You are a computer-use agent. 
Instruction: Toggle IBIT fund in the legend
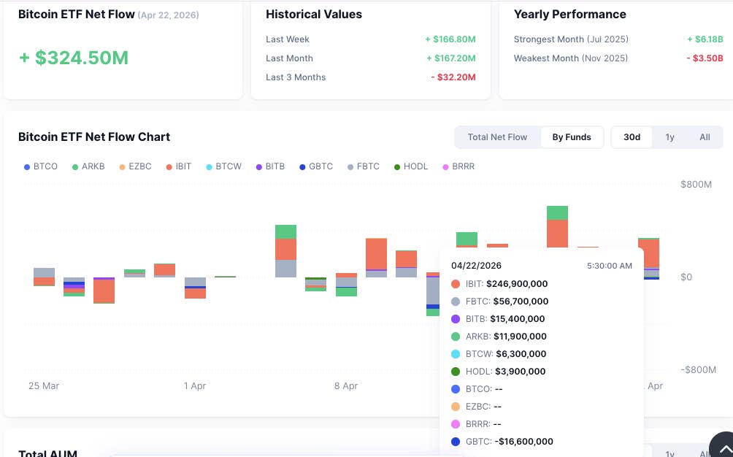click(178, 166)
